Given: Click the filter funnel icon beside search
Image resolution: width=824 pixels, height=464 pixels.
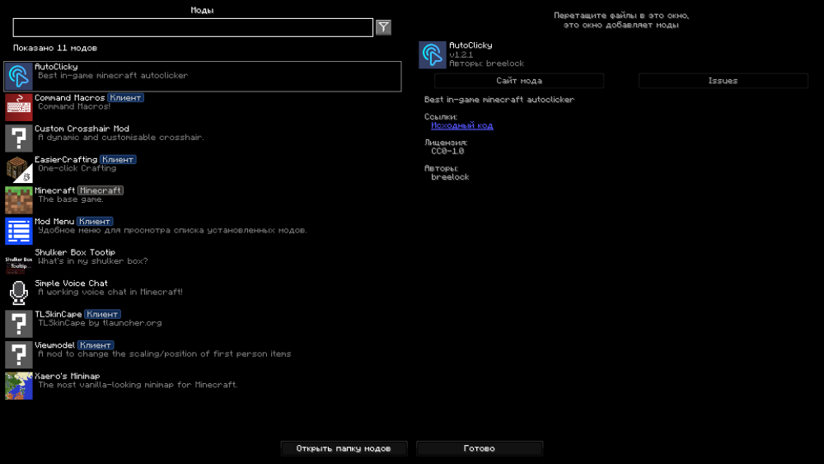Looking at the screenshot, I should point(384,27).
